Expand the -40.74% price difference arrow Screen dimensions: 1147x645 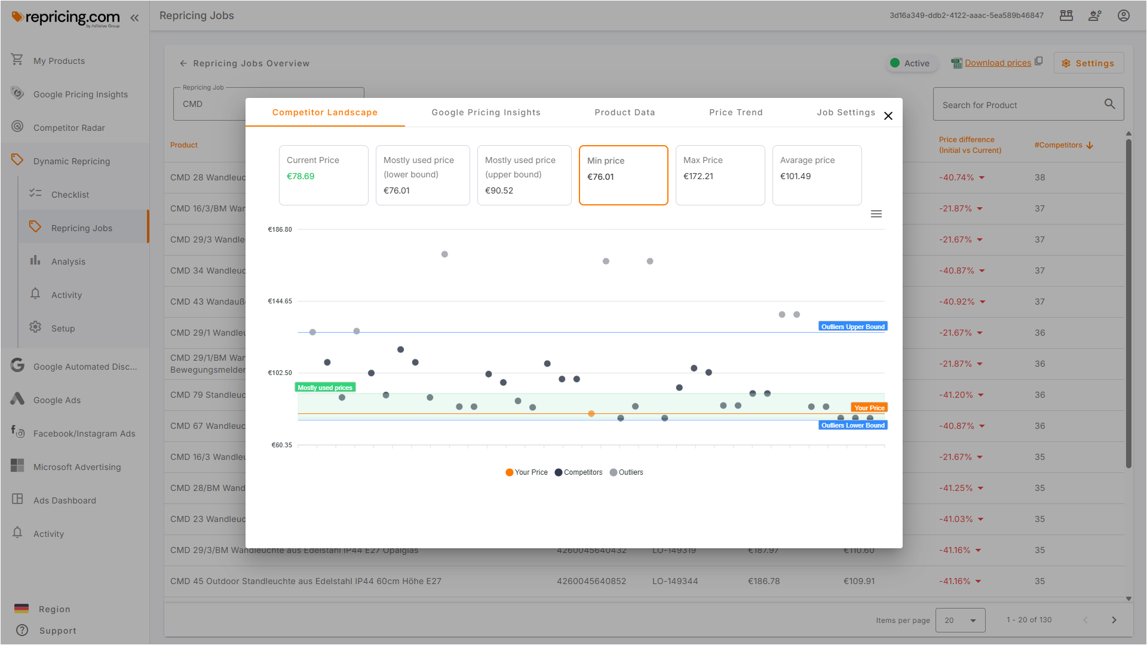pyautogui.click(x=982, y=178)
